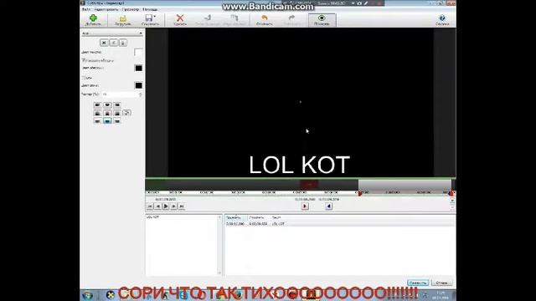Select the 0:00:09.559 end time cell

258,224
